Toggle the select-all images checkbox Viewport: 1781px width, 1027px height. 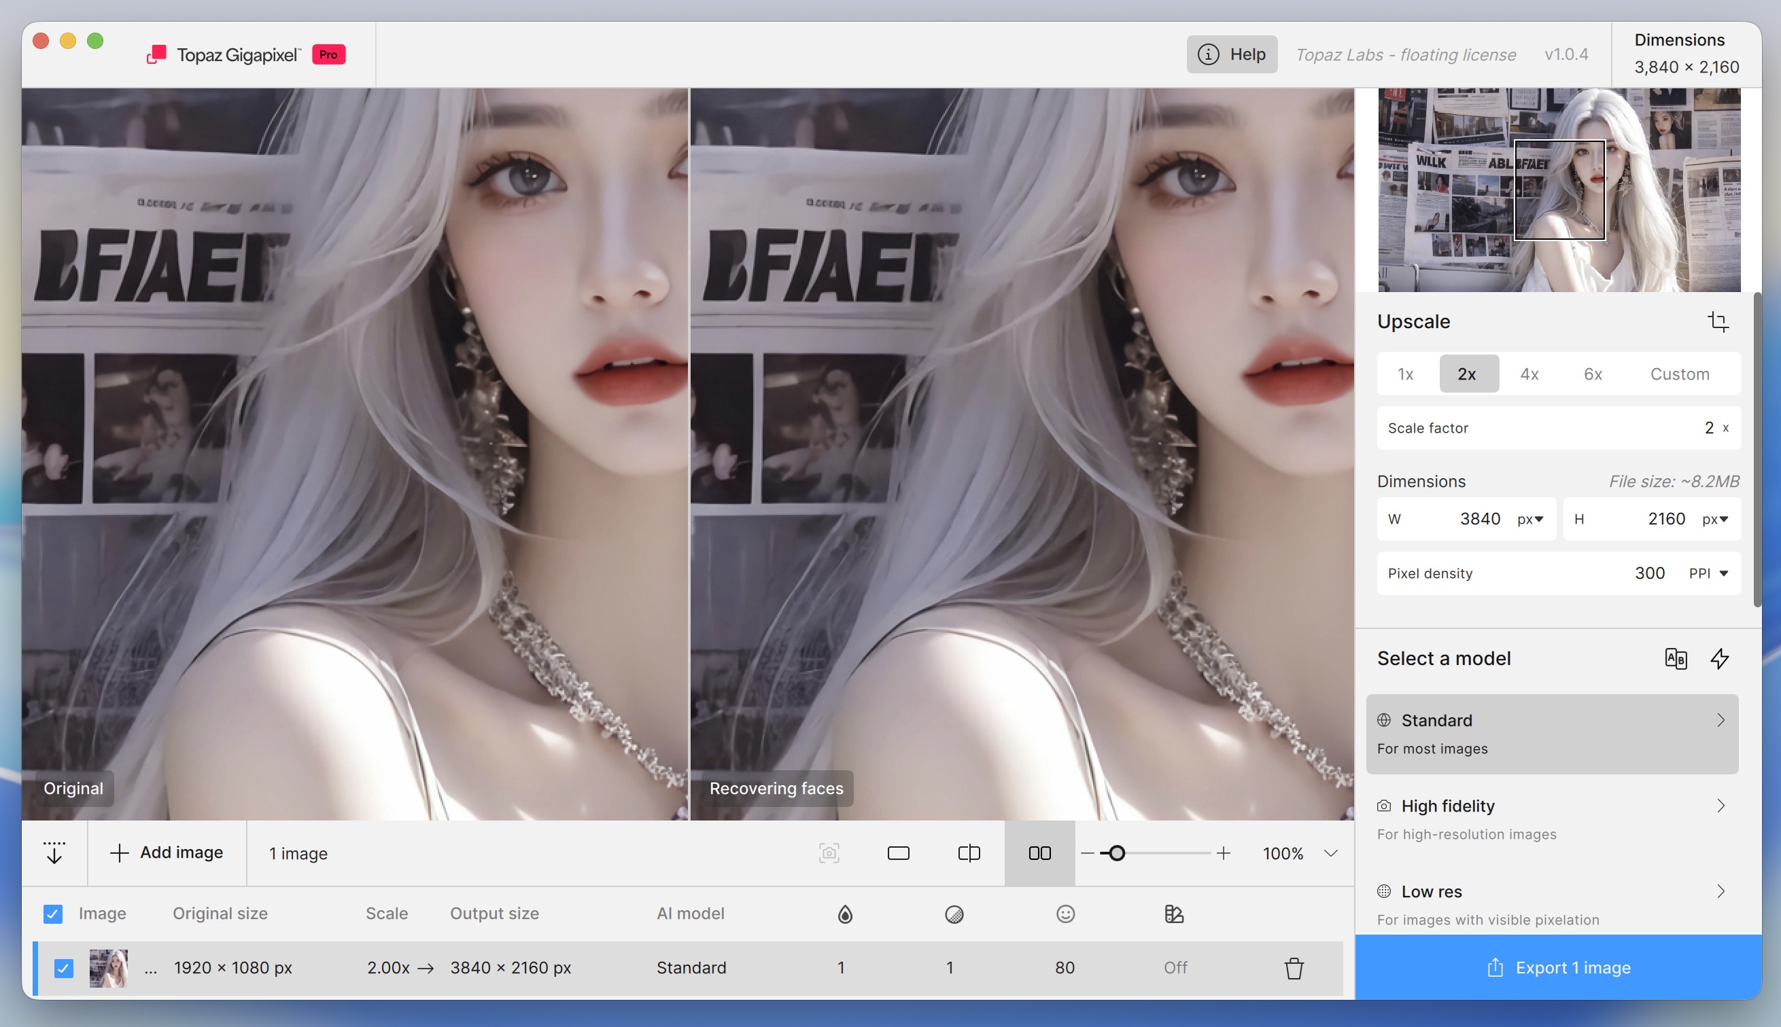pos(53,914)
